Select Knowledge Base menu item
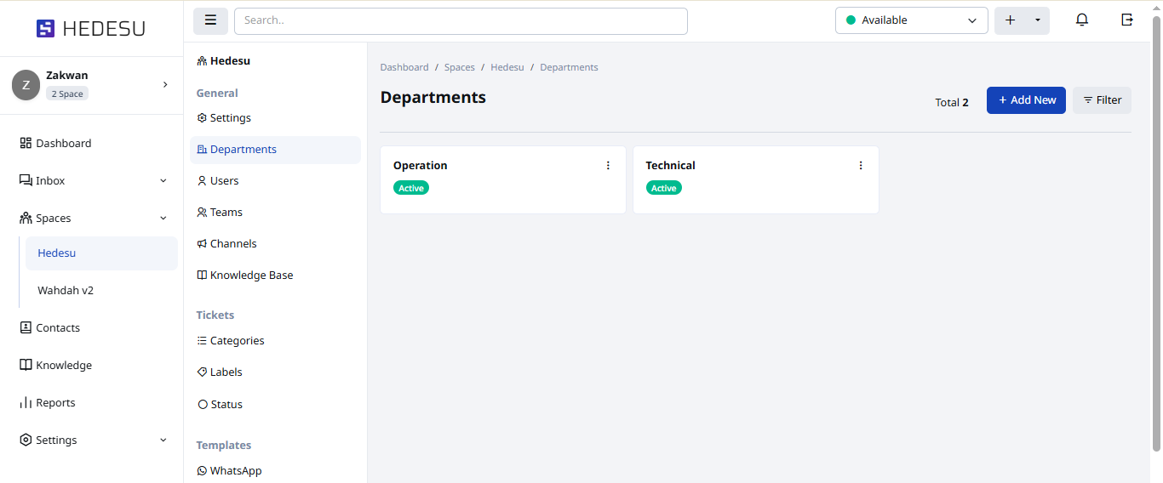1163x483 pixels. pyautogui.click(x=251, y=276)
